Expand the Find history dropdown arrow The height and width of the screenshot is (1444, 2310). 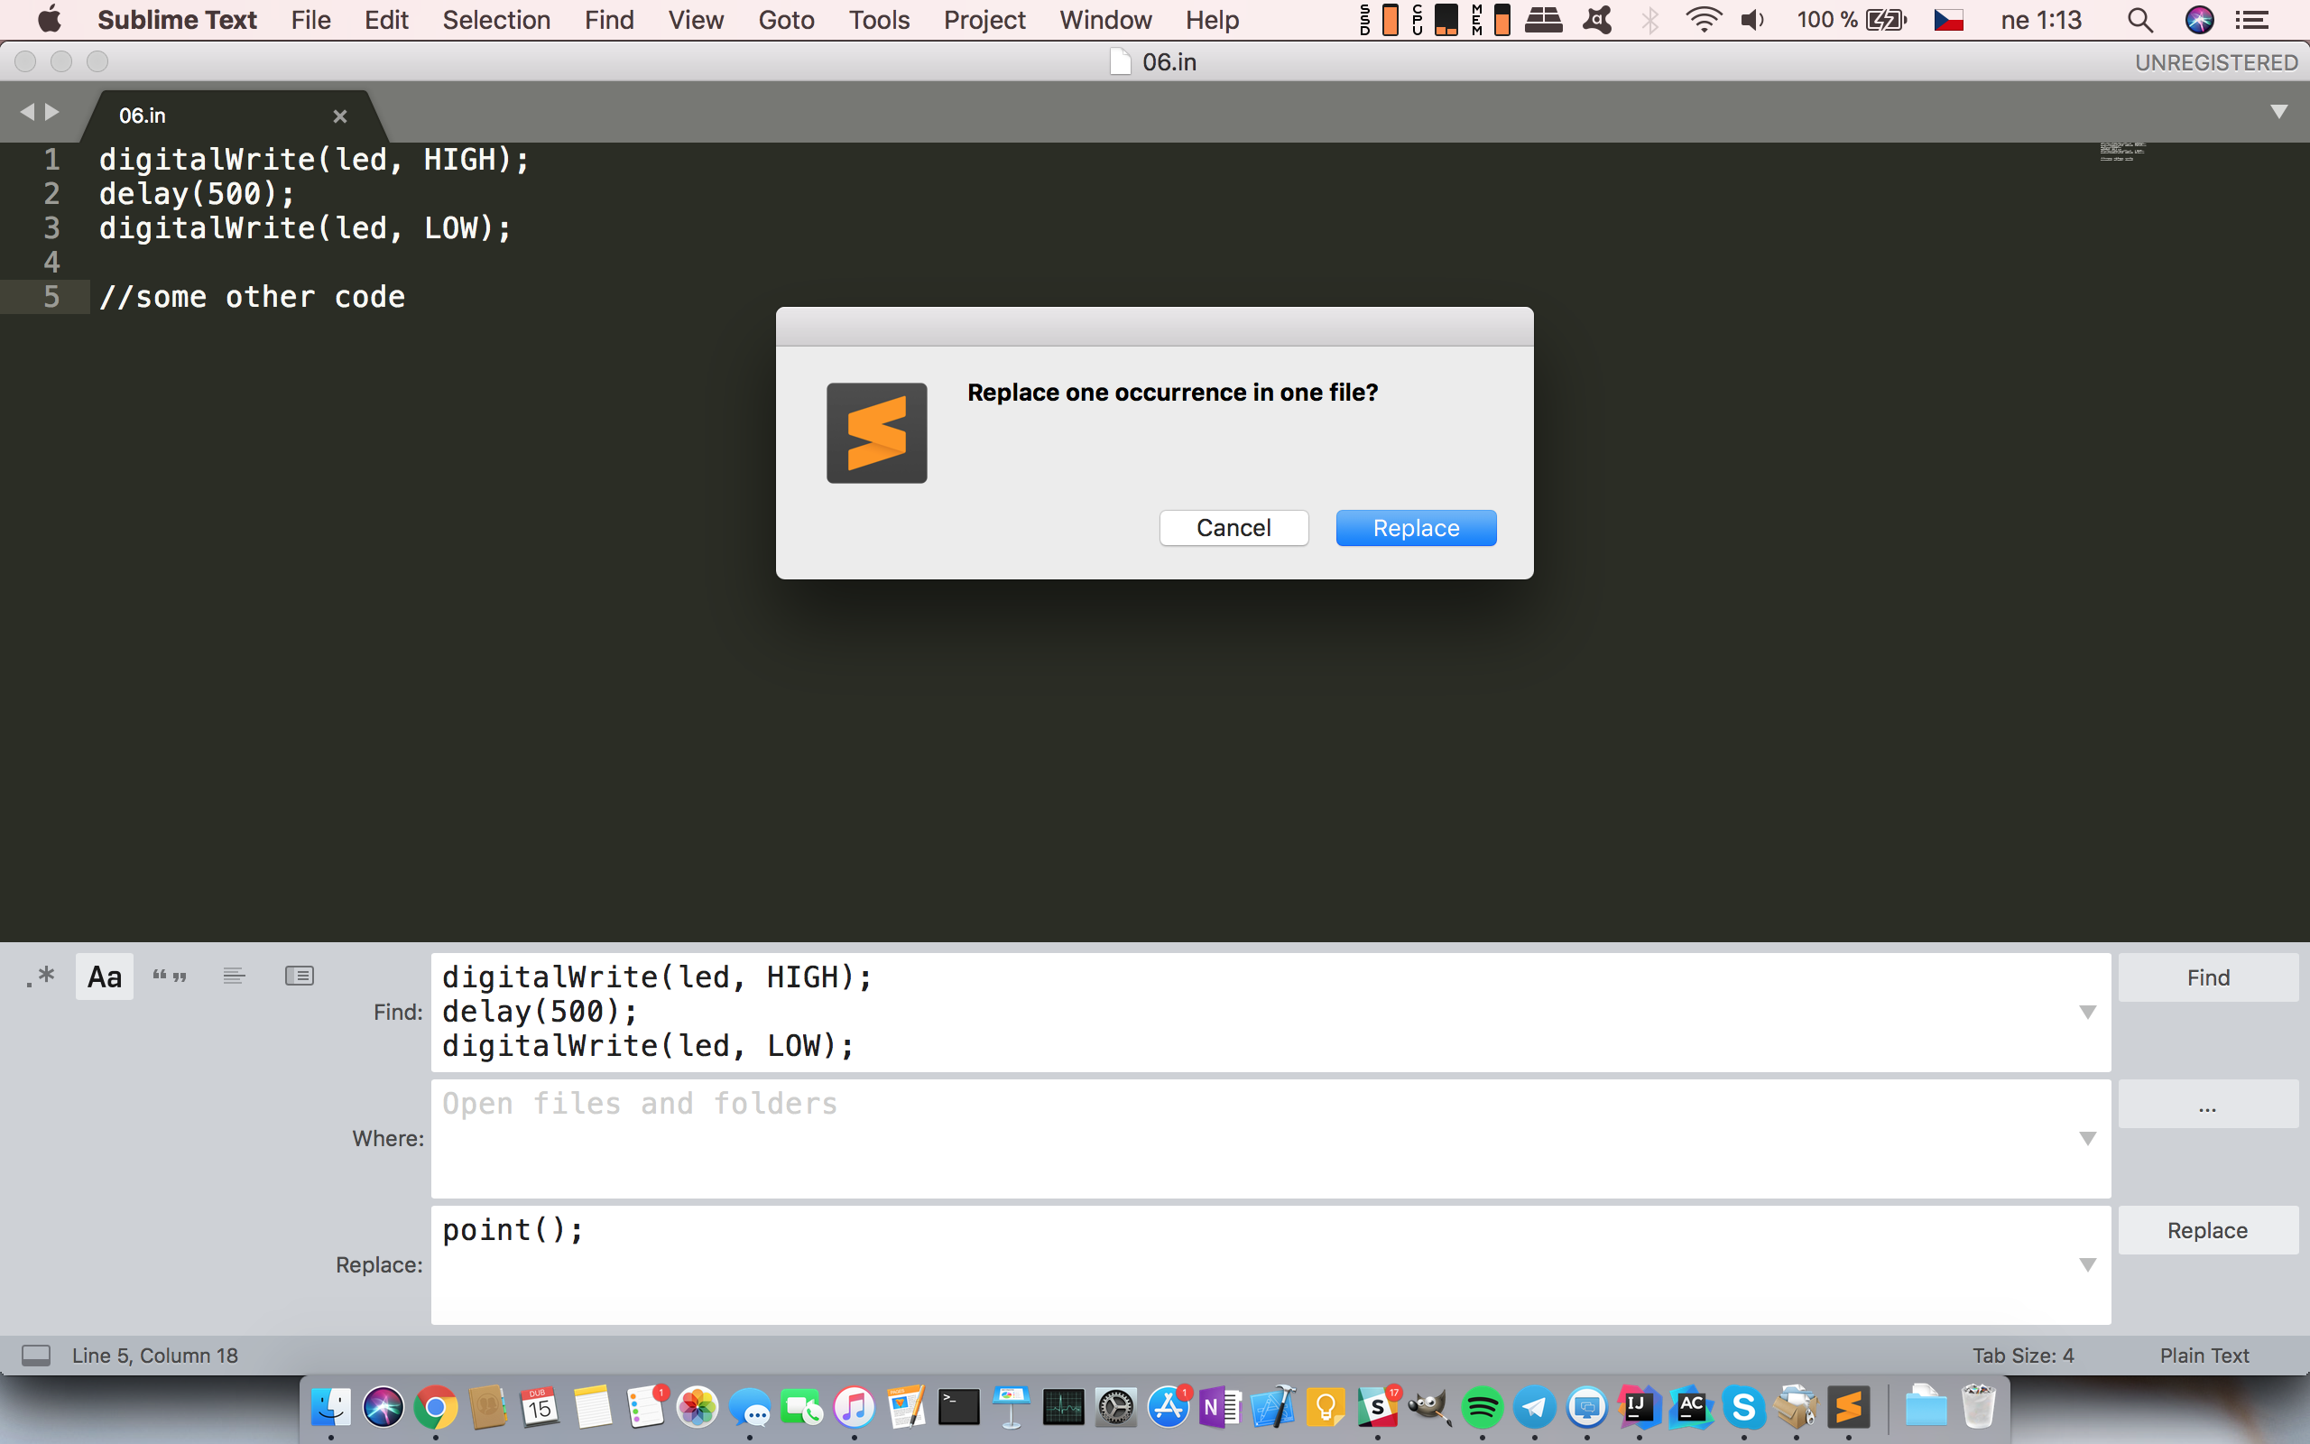point(2088,1013)
